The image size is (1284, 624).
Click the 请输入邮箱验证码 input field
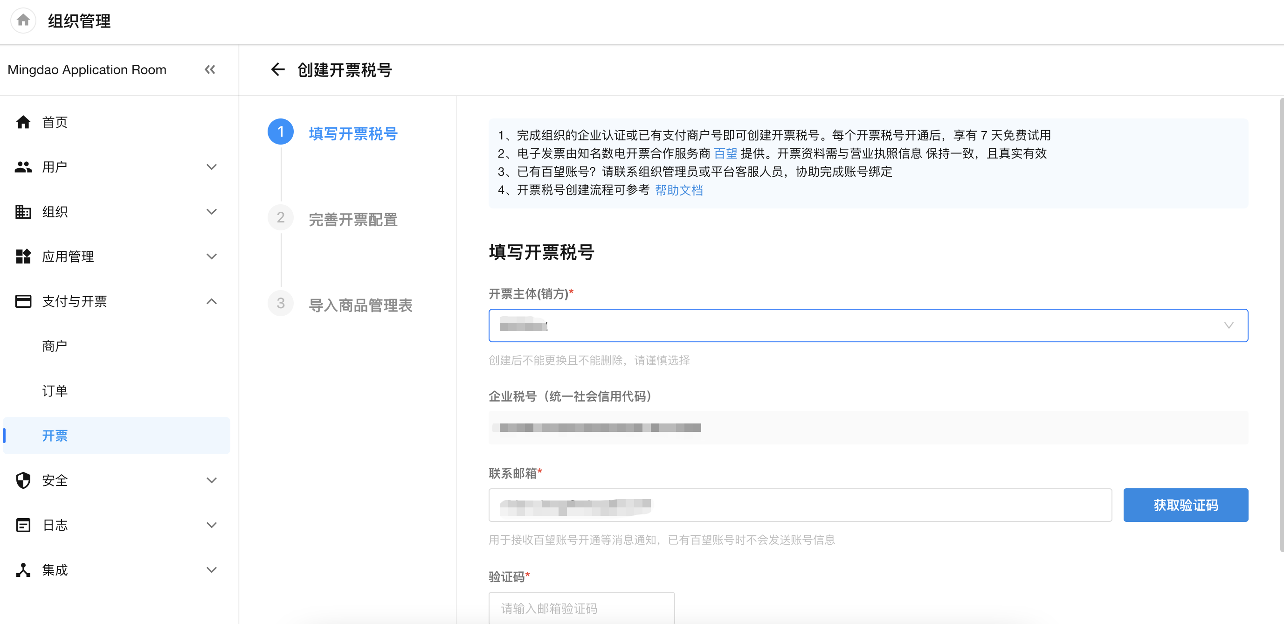[581, 608]
